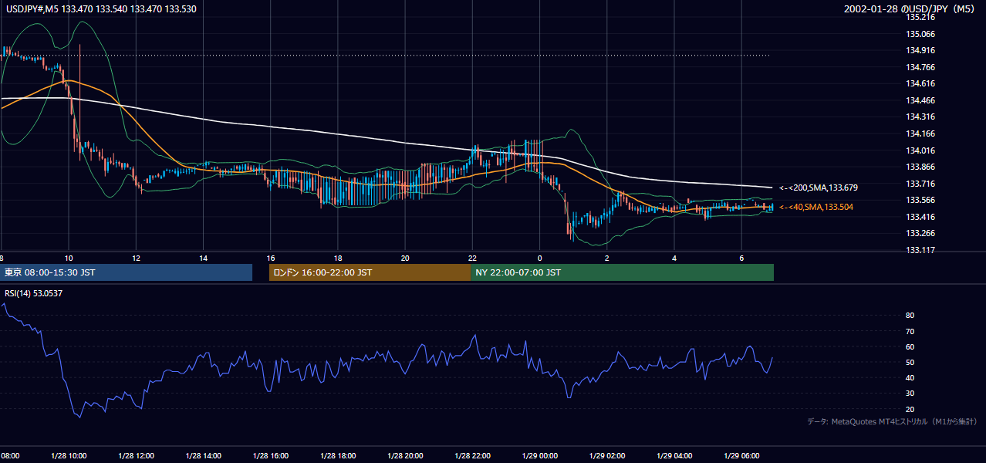Click the RSI scale level 80 label
Viewport: 986px width, 463px height.
[x=910, y=316]
